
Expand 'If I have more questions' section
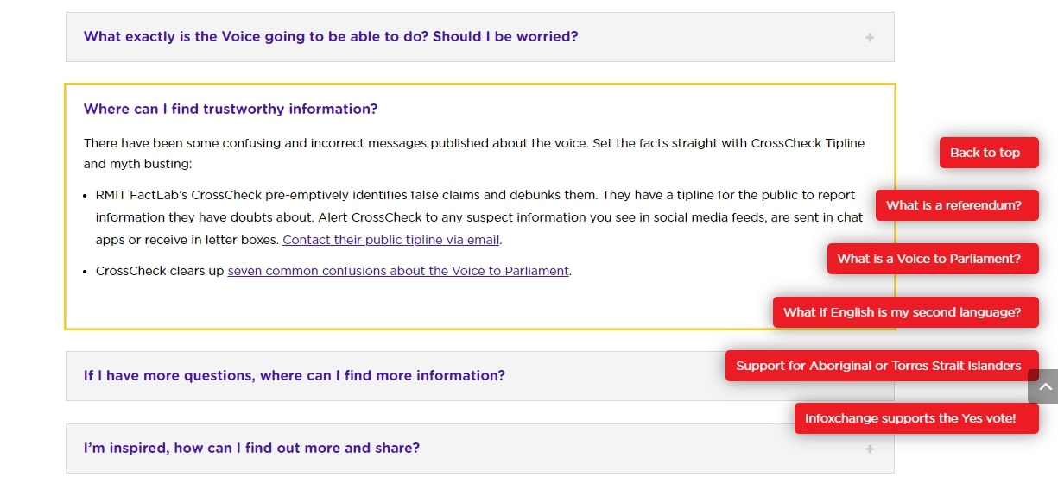click(x=295, y=376)
